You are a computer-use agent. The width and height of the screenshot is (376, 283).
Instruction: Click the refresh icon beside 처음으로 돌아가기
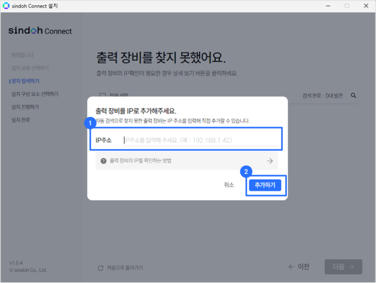coord(100,268)
